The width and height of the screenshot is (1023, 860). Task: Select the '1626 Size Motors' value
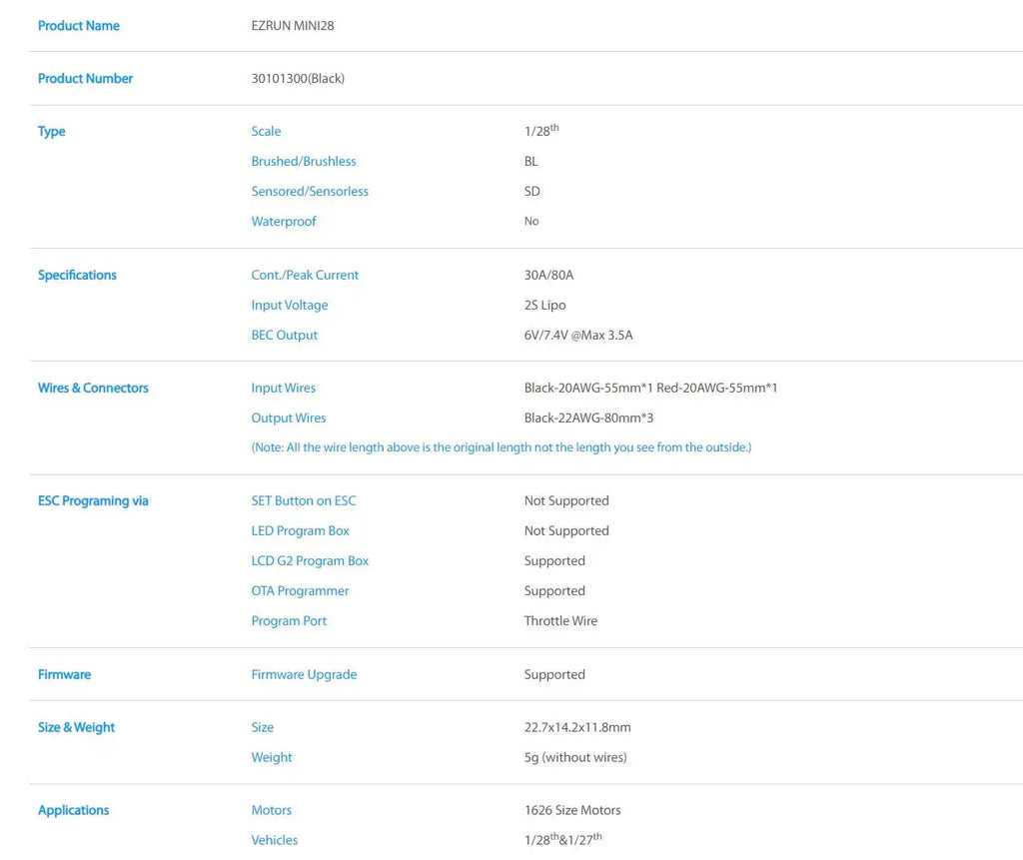tap(572, 810)
